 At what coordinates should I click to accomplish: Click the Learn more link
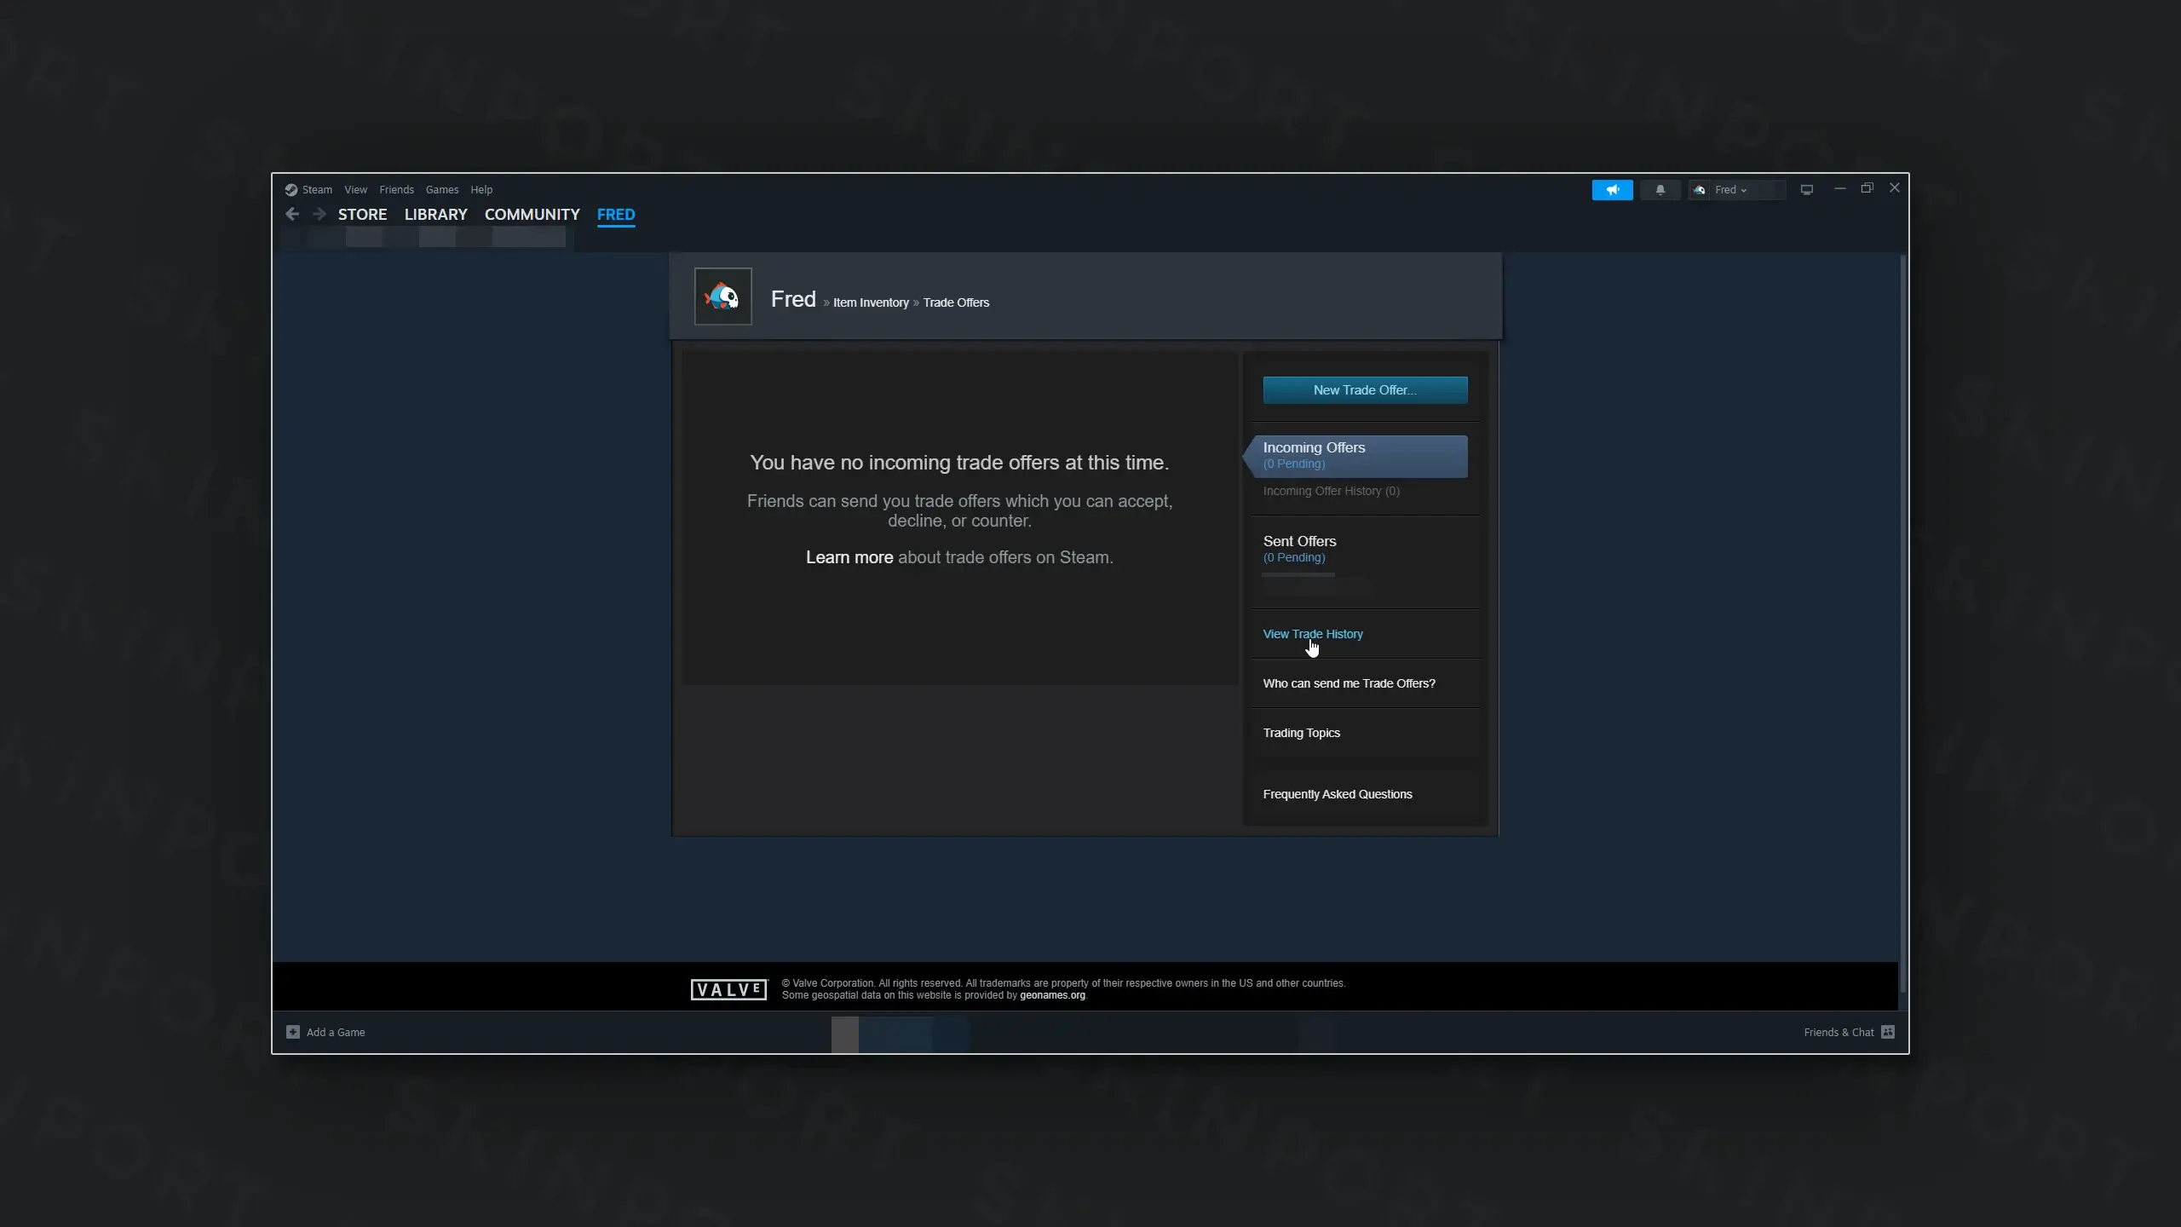pyautogui.click(x=849, y=557)
